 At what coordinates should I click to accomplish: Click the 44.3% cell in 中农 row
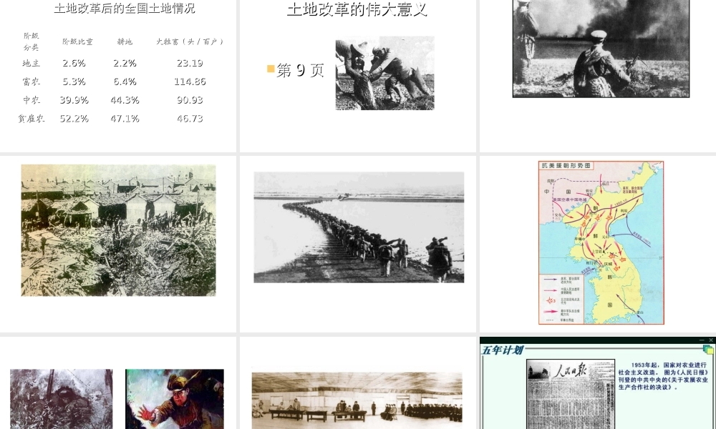point(125,100)
